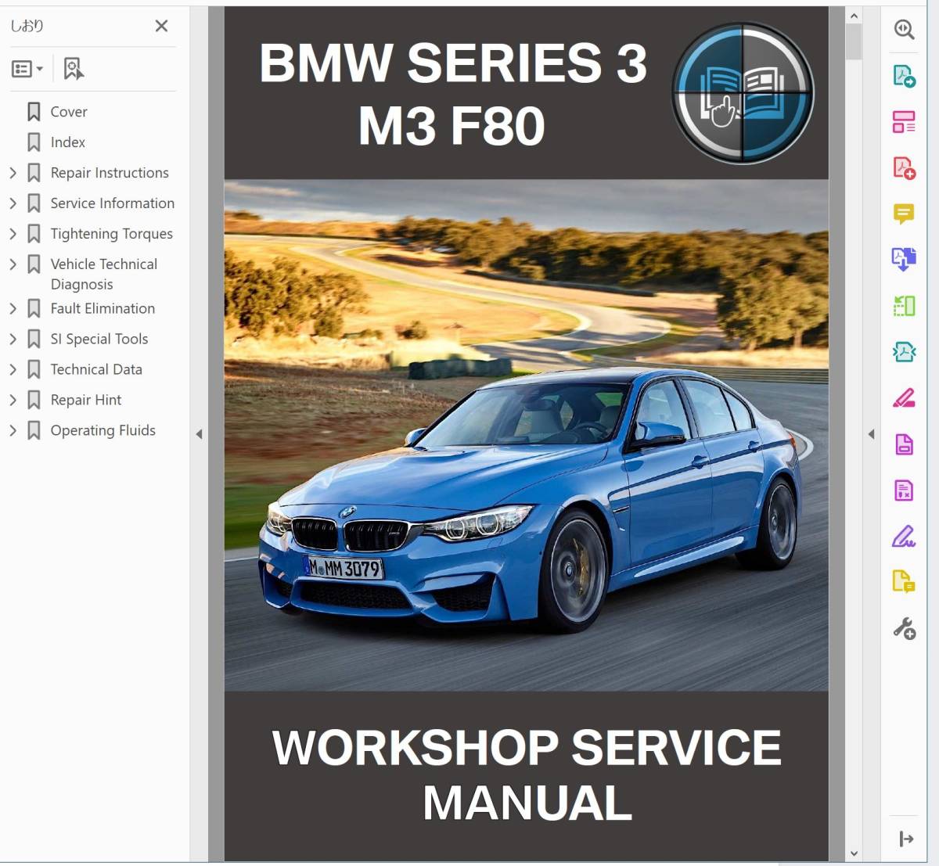The width and height of the screenshot is (939, 866).
Task: Open the More Tools wrench icon
Action: click(905, 628)
